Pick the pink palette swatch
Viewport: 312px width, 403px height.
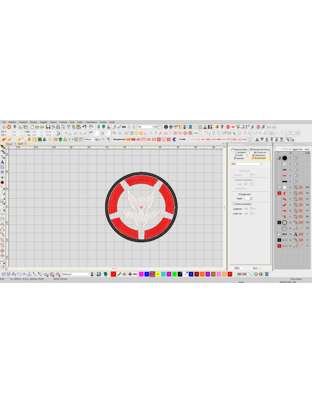coord(219,274)
